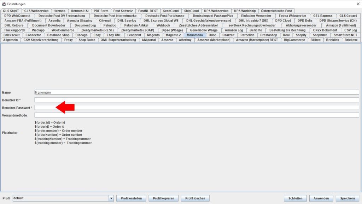Image resolution: width=362 pixels, height=204 pixels.
Task: Select the PDF Form tab
Action: pyautogui.click(x=101, y=11)
